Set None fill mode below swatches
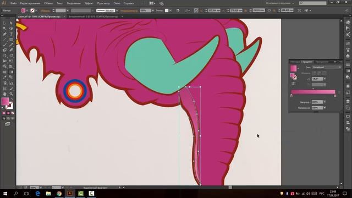 coord(13,113)
